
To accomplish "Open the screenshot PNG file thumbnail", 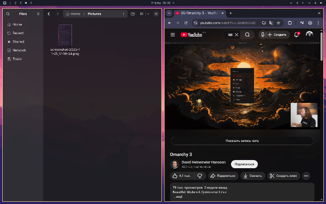I will [65, 34].
